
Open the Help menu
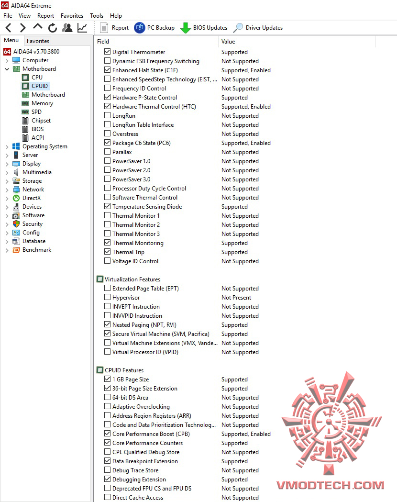[x=116, y=16]
